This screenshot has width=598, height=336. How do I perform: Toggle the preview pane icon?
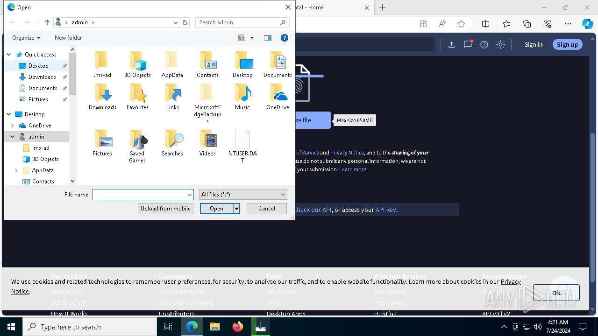268,38
